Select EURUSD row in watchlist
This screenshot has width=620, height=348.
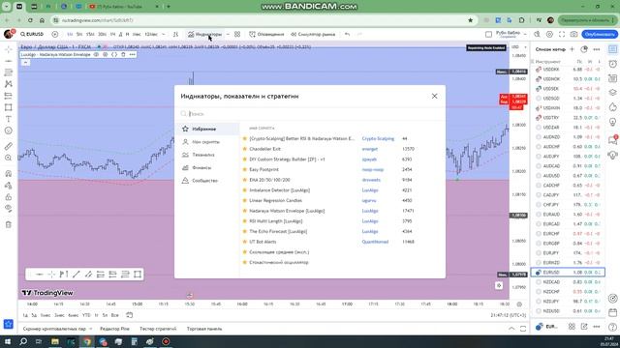click(x=568, y=273)
